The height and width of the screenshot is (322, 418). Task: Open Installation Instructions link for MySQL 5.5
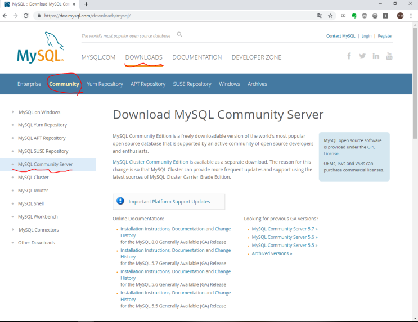click(x=145, y=293)
